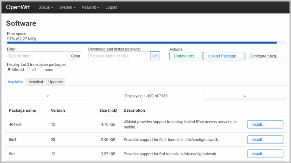Click the OK install button
Viewport: 291px width, 163px height.
click(x=155, y=56)
